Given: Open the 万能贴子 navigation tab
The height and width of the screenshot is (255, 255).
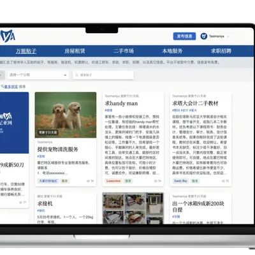Looking at the screenshot, I should pyautogui.click(x=26, y=51).
